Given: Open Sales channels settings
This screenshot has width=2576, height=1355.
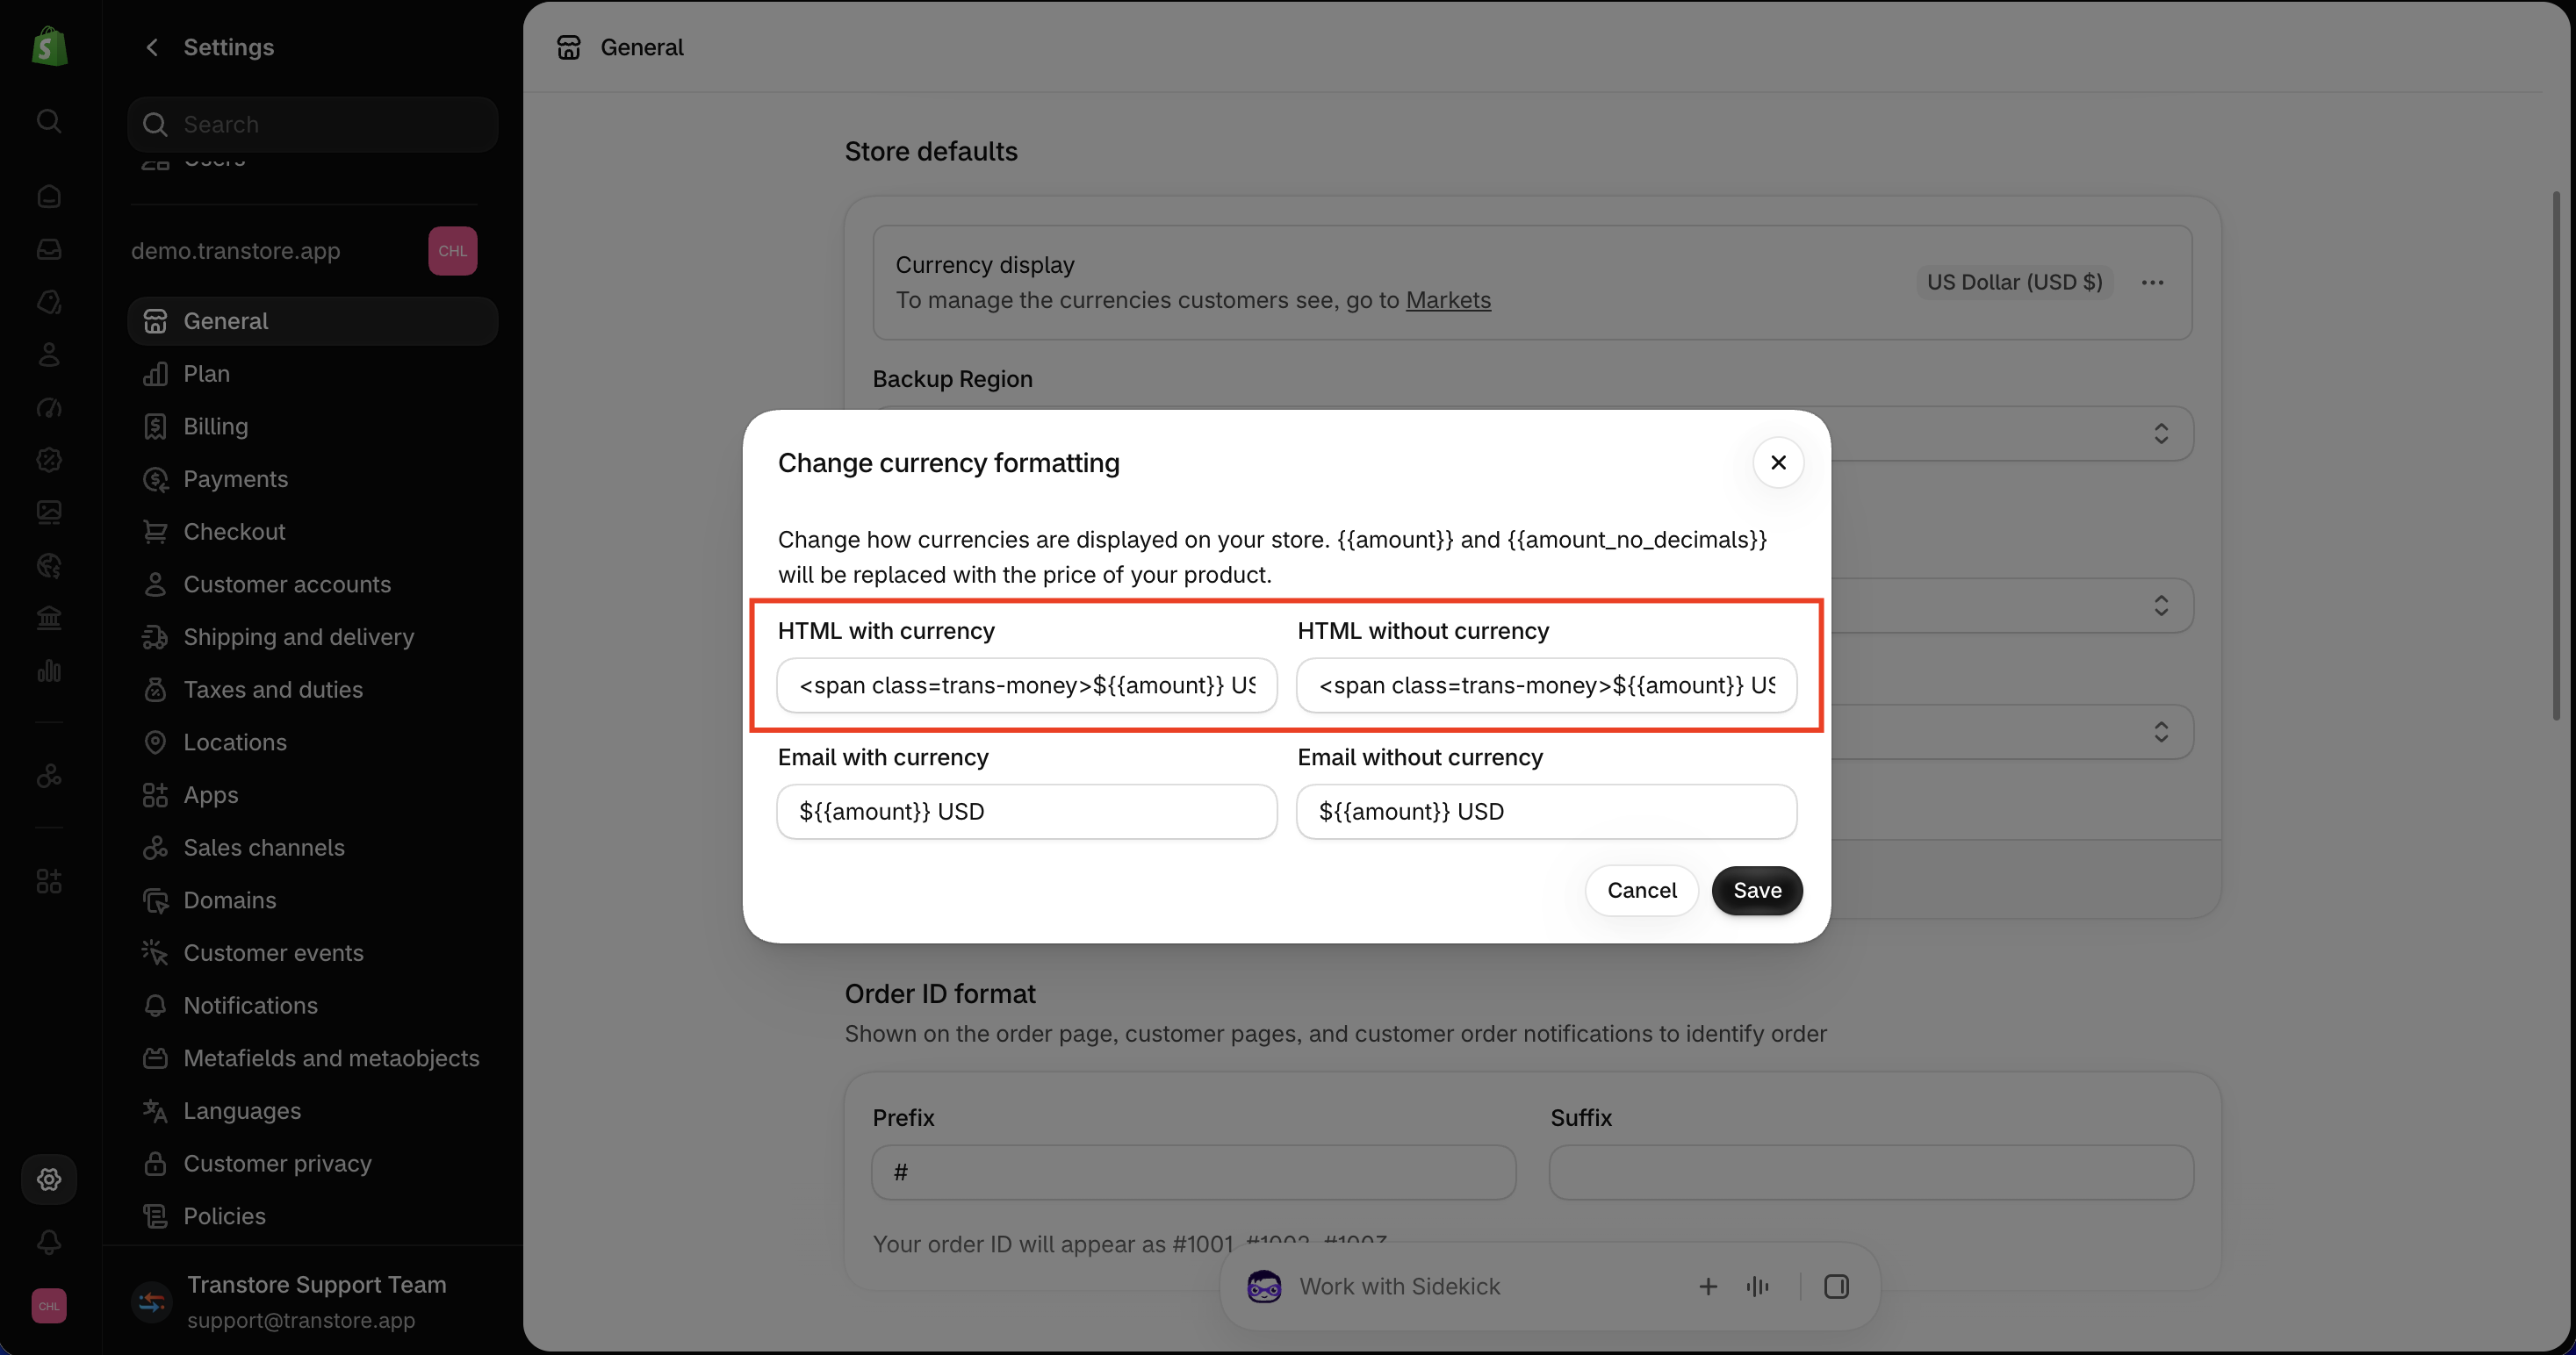Looking at the screenshot, I should [313, 848].
